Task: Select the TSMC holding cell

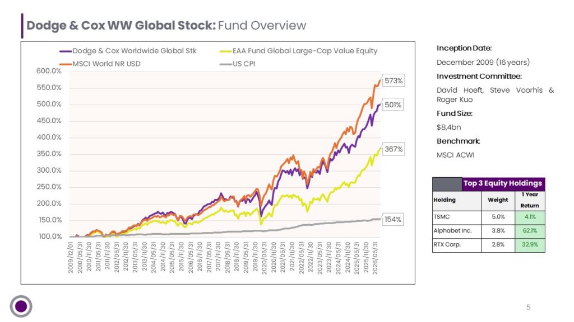Action: [456, 217]
